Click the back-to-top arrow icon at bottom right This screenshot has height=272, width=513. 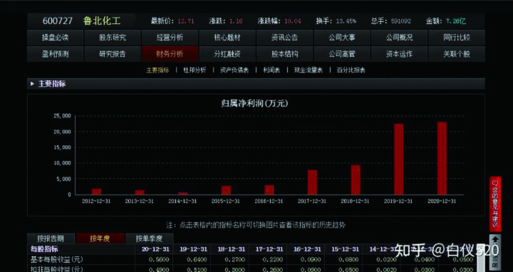point(495,239)
